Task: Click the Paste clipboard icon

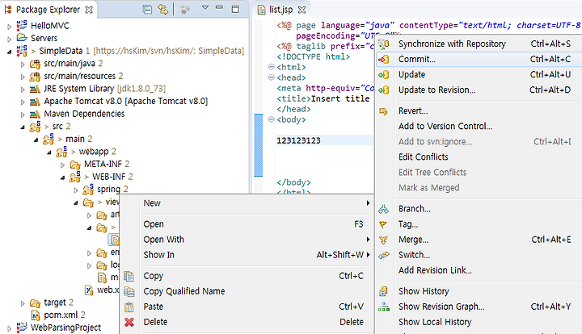Action: point(129,307)
